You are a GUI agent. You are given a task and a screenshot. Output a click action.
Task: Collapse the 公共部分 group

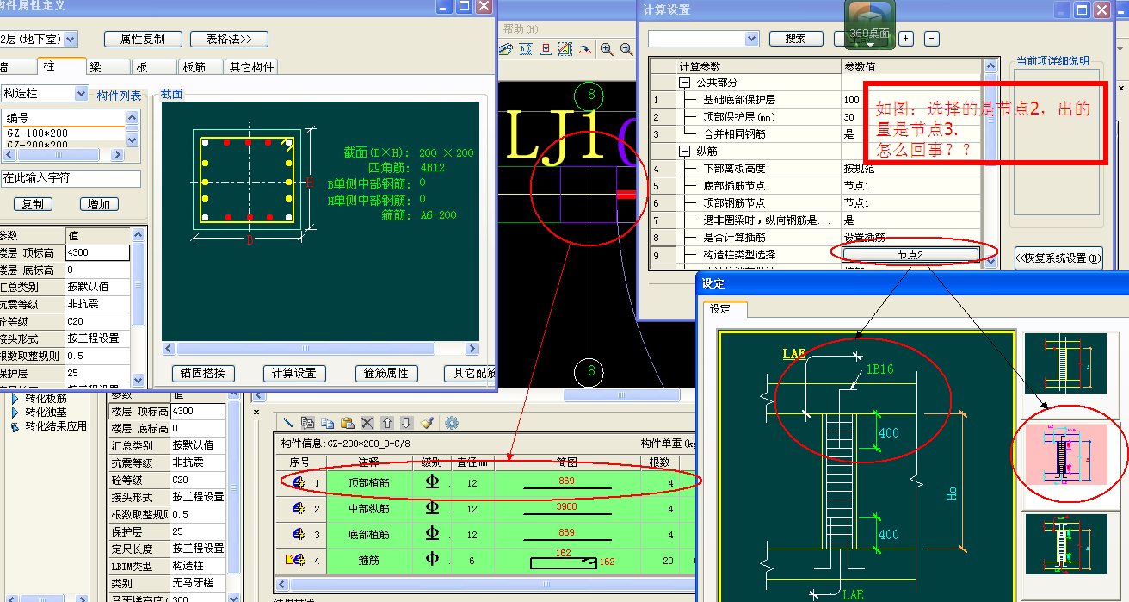pyautogui.click(x=685, y=83)
